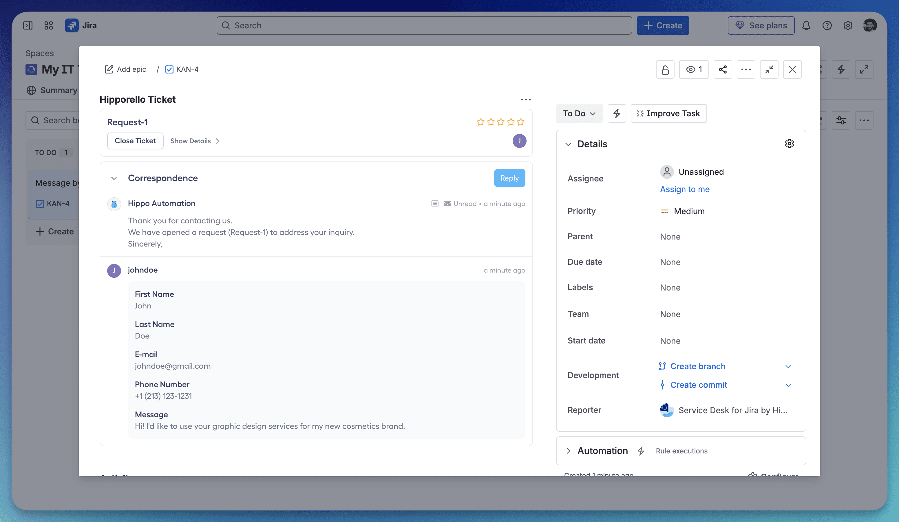
Task: Open Details panel settings gear
Action: point(789,144)
